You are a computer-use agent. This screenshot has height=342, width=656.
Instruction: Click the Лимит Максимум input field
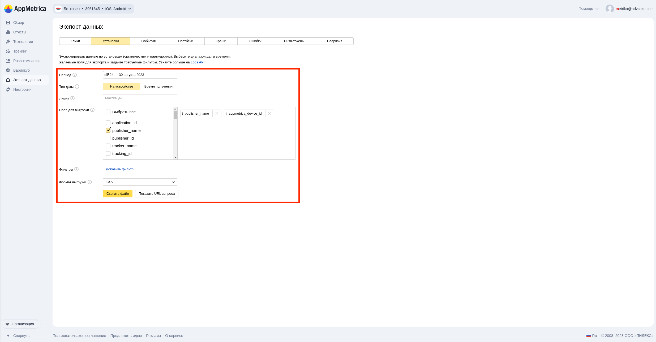[x=140, y=98]
